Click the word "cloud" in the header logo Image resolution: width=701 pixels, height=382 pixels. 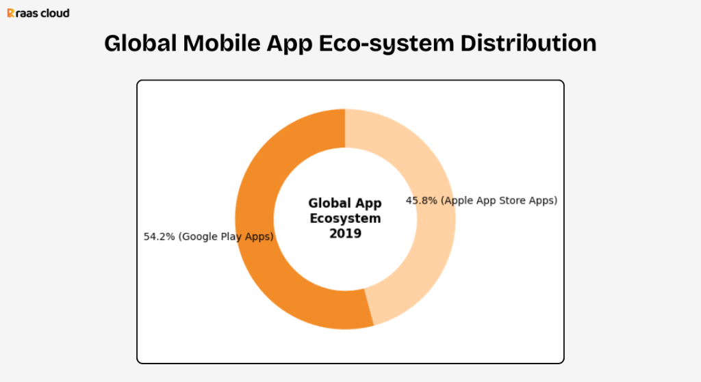click(55, 13)
